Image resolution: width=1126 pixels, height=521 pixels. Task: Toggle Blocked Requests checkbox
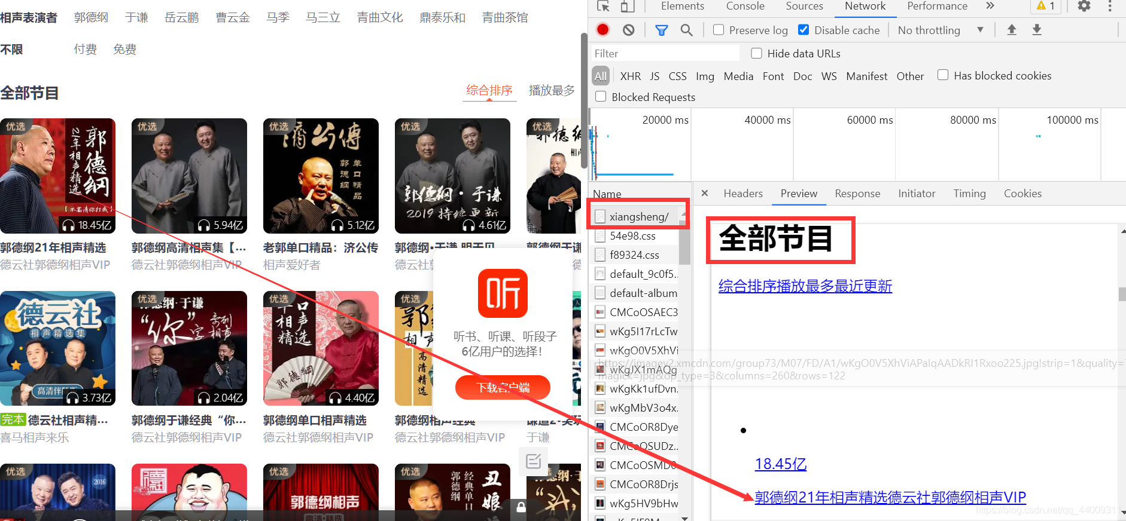[x=601, y=96]
